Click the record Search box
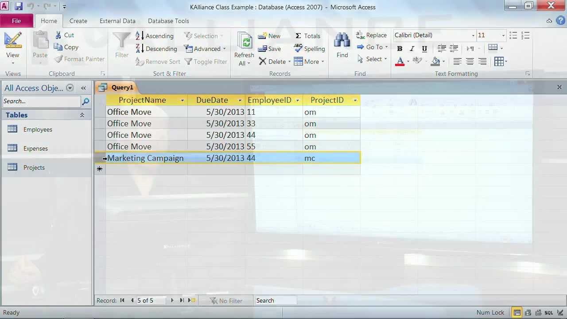This screenshot has height=319, width=567. tap(276, 300)
